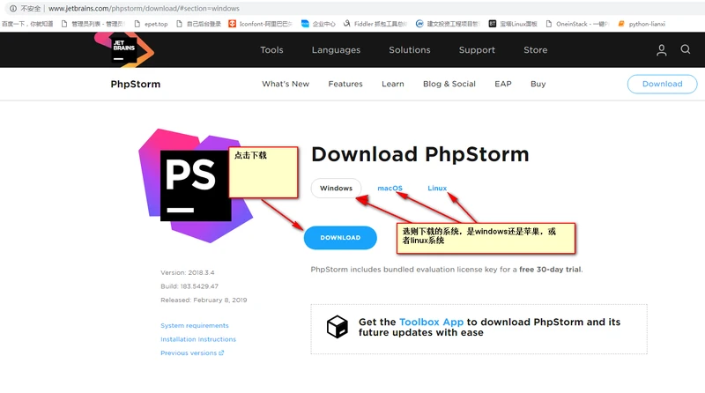Open the System requirements link

pyautogui.click(x=194, y=326)
